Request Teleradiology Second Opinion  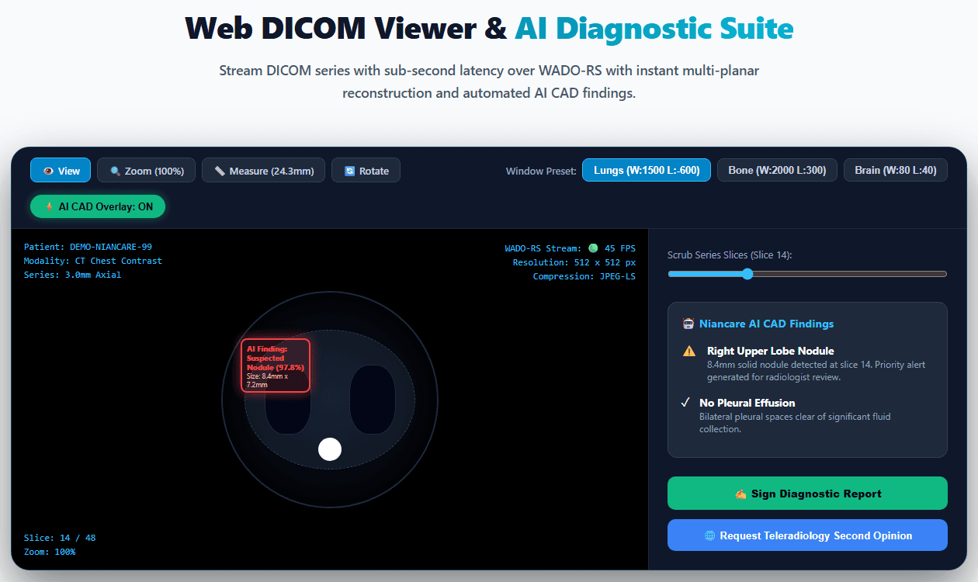807,535
